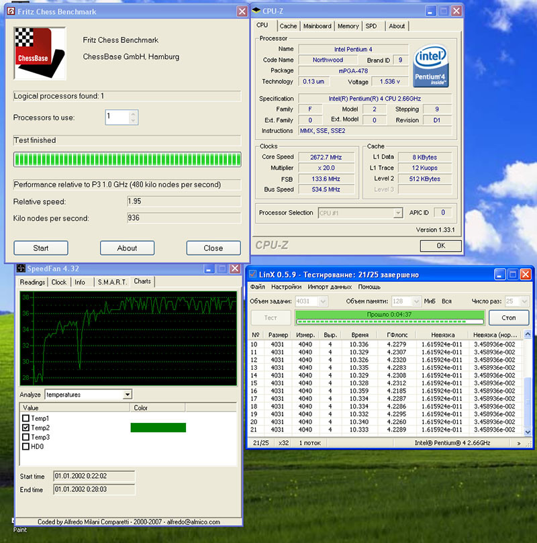This screenshot has width=537, height=543.
Task: Open the Analyze temperatures dropdown
Action: coord(128,395)
